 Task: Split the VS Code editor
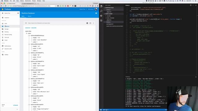click(191, 5)
